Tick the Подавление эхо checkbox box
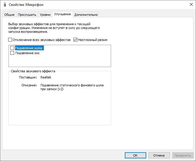 pyautogui.click(x=12, y=53)
